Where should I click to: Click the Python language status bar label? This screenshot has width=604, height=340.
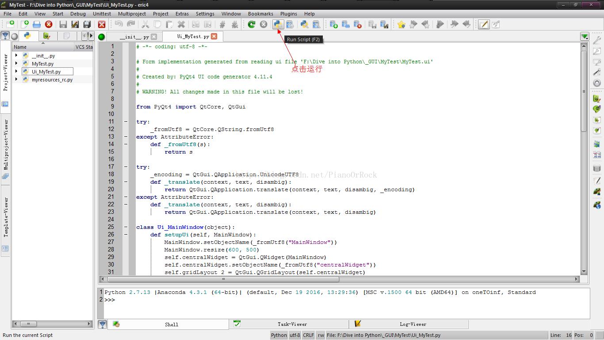coord(279,335)
